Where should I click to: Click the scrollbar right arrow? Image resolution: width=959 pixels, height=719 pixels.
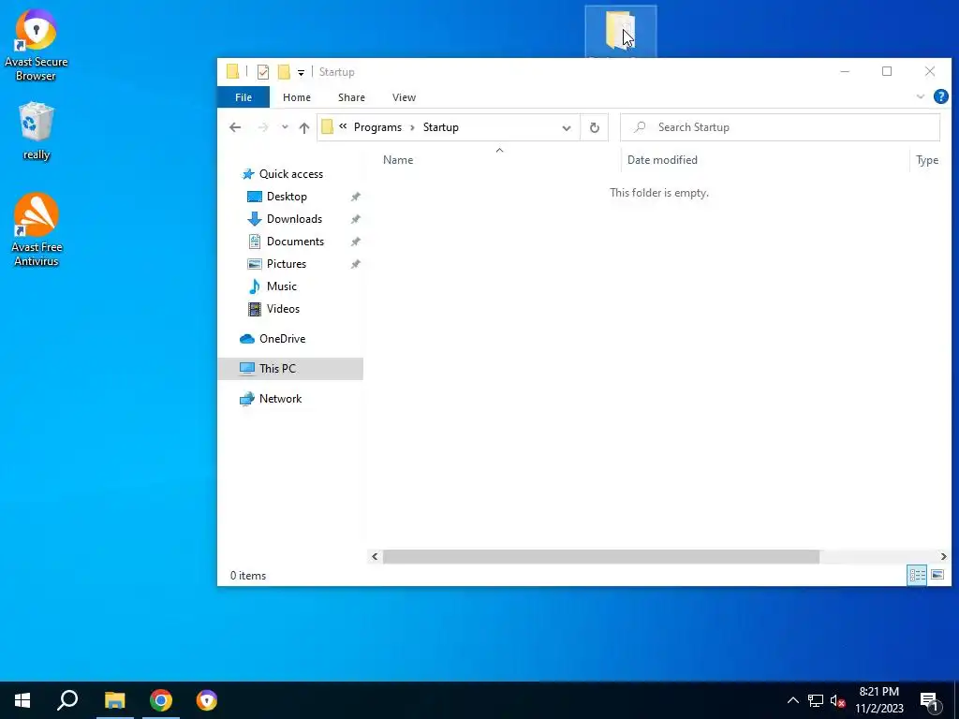coord(943,556)
